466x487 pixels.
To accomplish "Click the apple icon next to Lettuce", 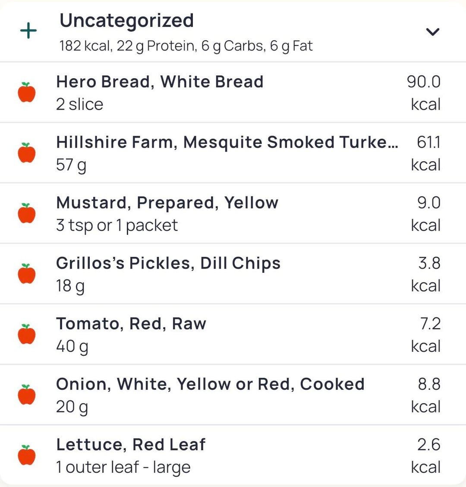I will (27, 455).
